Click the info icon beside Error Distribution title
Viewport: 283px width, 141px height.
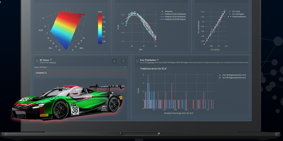158,60
